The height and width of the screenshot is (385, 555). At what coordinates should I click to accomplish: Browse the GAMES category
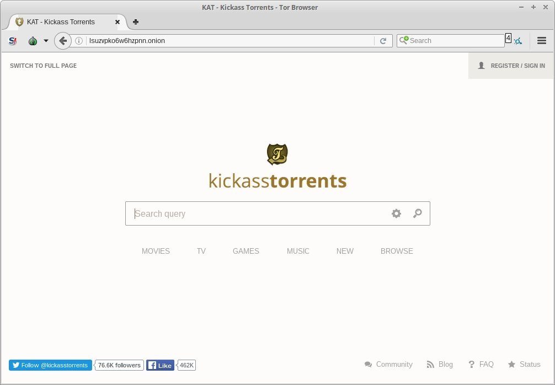[246, 251]
